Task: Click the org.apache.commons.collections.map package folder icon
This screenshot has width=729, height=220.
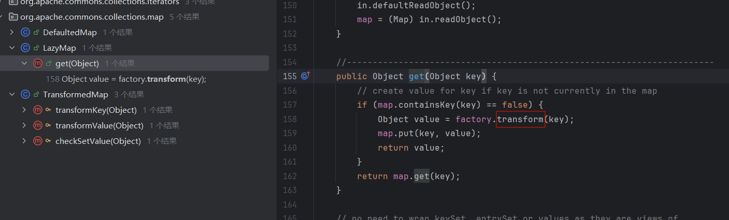Action: pos(14,17)
